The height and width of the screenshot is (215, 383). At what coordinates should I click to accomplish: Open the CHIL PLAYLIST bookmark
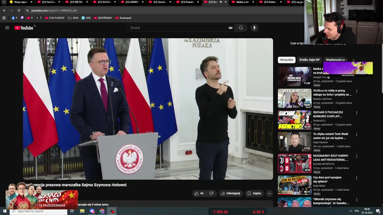click(x=55, y=18)
